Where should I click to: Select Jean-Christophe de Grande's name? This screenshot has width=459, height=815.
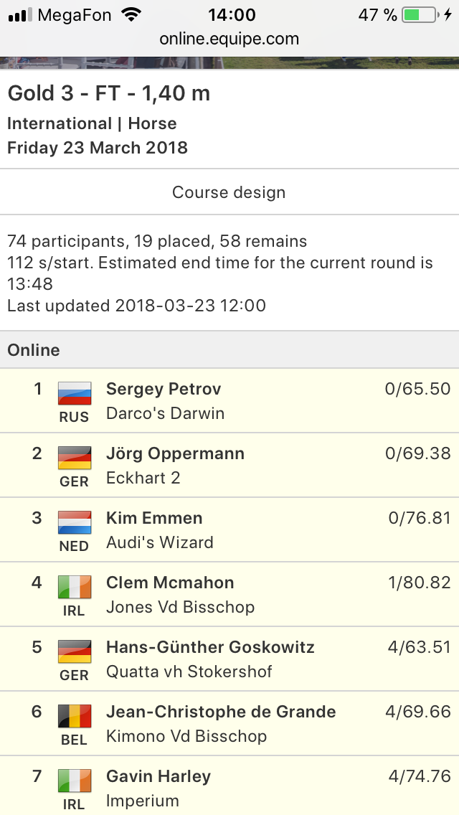tap(221, 712)
